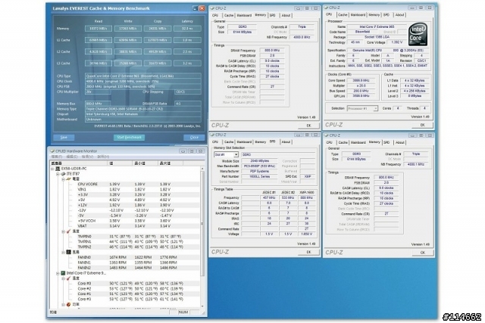Click the Multiplier value in CPU-Z
Image resolution: width=485 pixels, height=323 pixels.
(x=361, y=85)
